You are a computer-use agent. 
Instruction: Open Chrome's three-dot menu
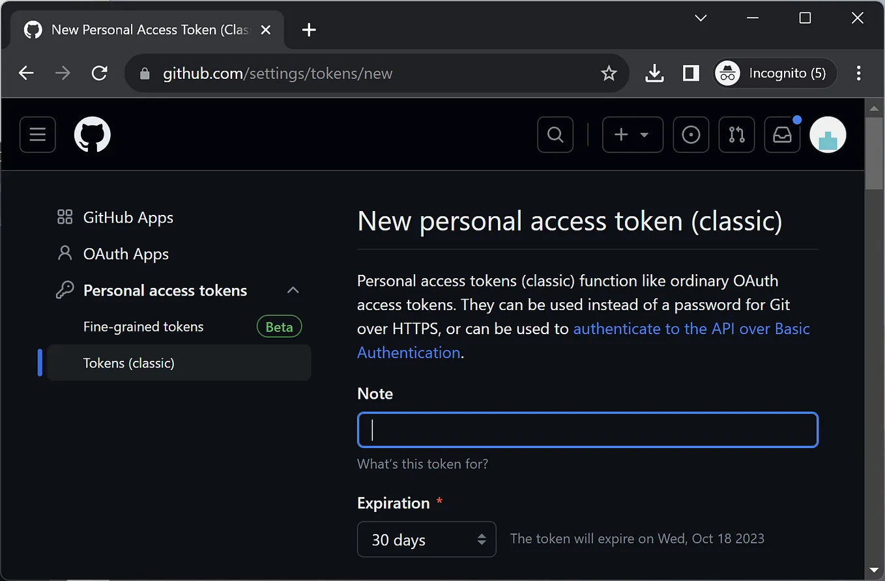[x=858, y=74]
